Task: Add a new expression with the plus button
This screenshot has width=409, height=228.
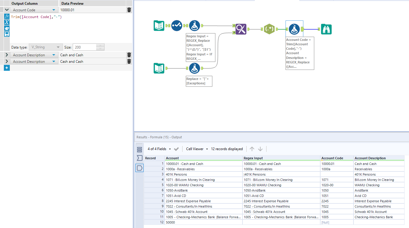Action: click(7, 68)
